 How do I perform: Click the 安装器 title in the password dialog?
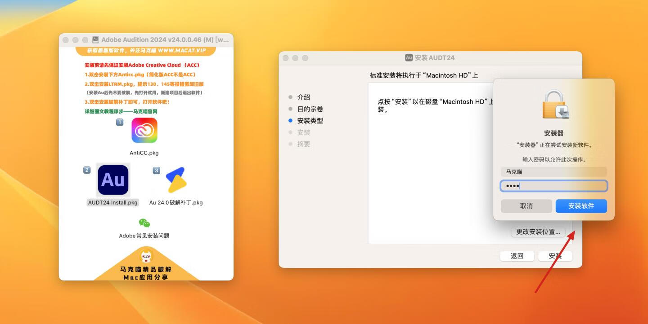[554, 133]
